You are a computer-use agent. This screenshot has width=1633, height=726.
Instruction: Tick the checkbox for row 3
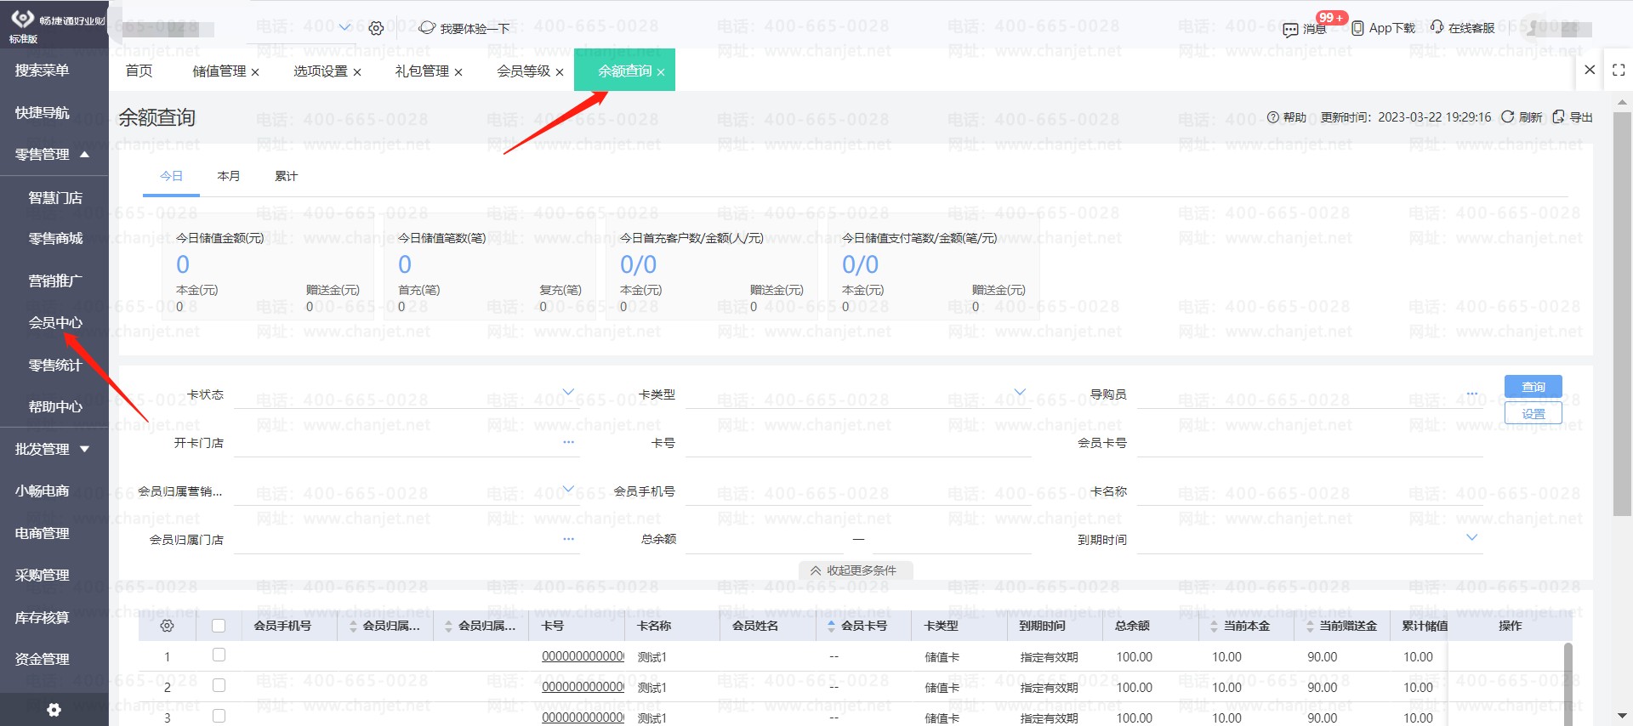click(x=219, y=716)
